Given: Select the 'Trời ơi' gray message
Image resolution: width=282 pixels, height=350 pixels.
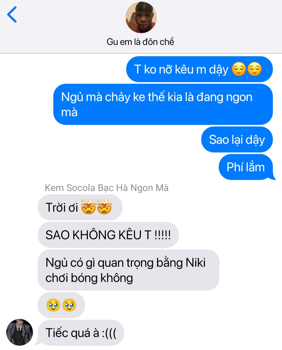Looking at the screenshot, I should (80, 207).
